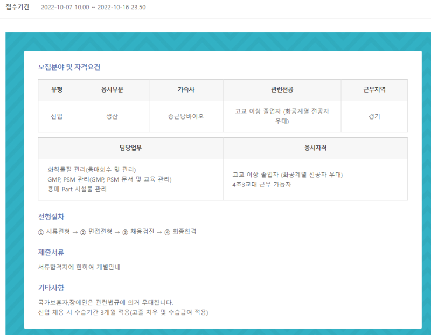Click the 접수기간 label
431x335 pixels.
(x=17, y=8)
